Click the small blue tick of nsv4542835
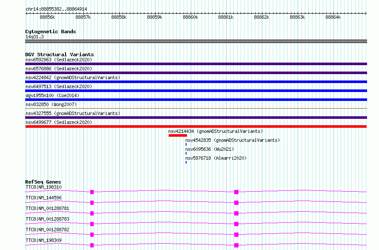Screen dimensions: 379x250 click(x=186, y=144)
